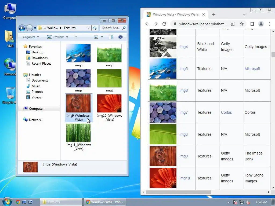Open view options dropdown arrow
Image resolution: width=275 pixels, height=206 pixels.
click(102, 37)
